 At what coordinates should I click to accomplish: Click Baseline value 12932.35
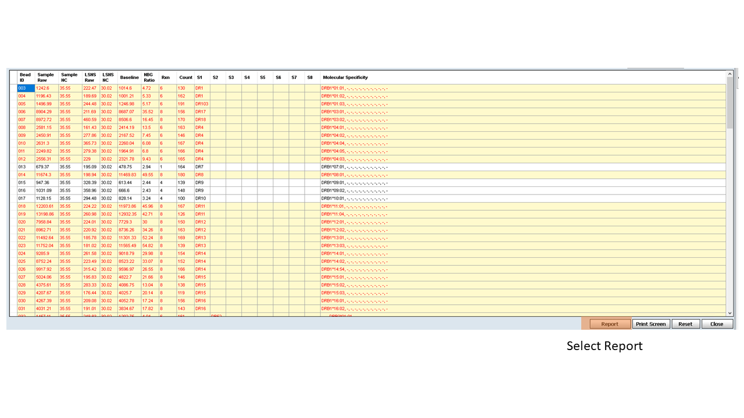(129, 214)
